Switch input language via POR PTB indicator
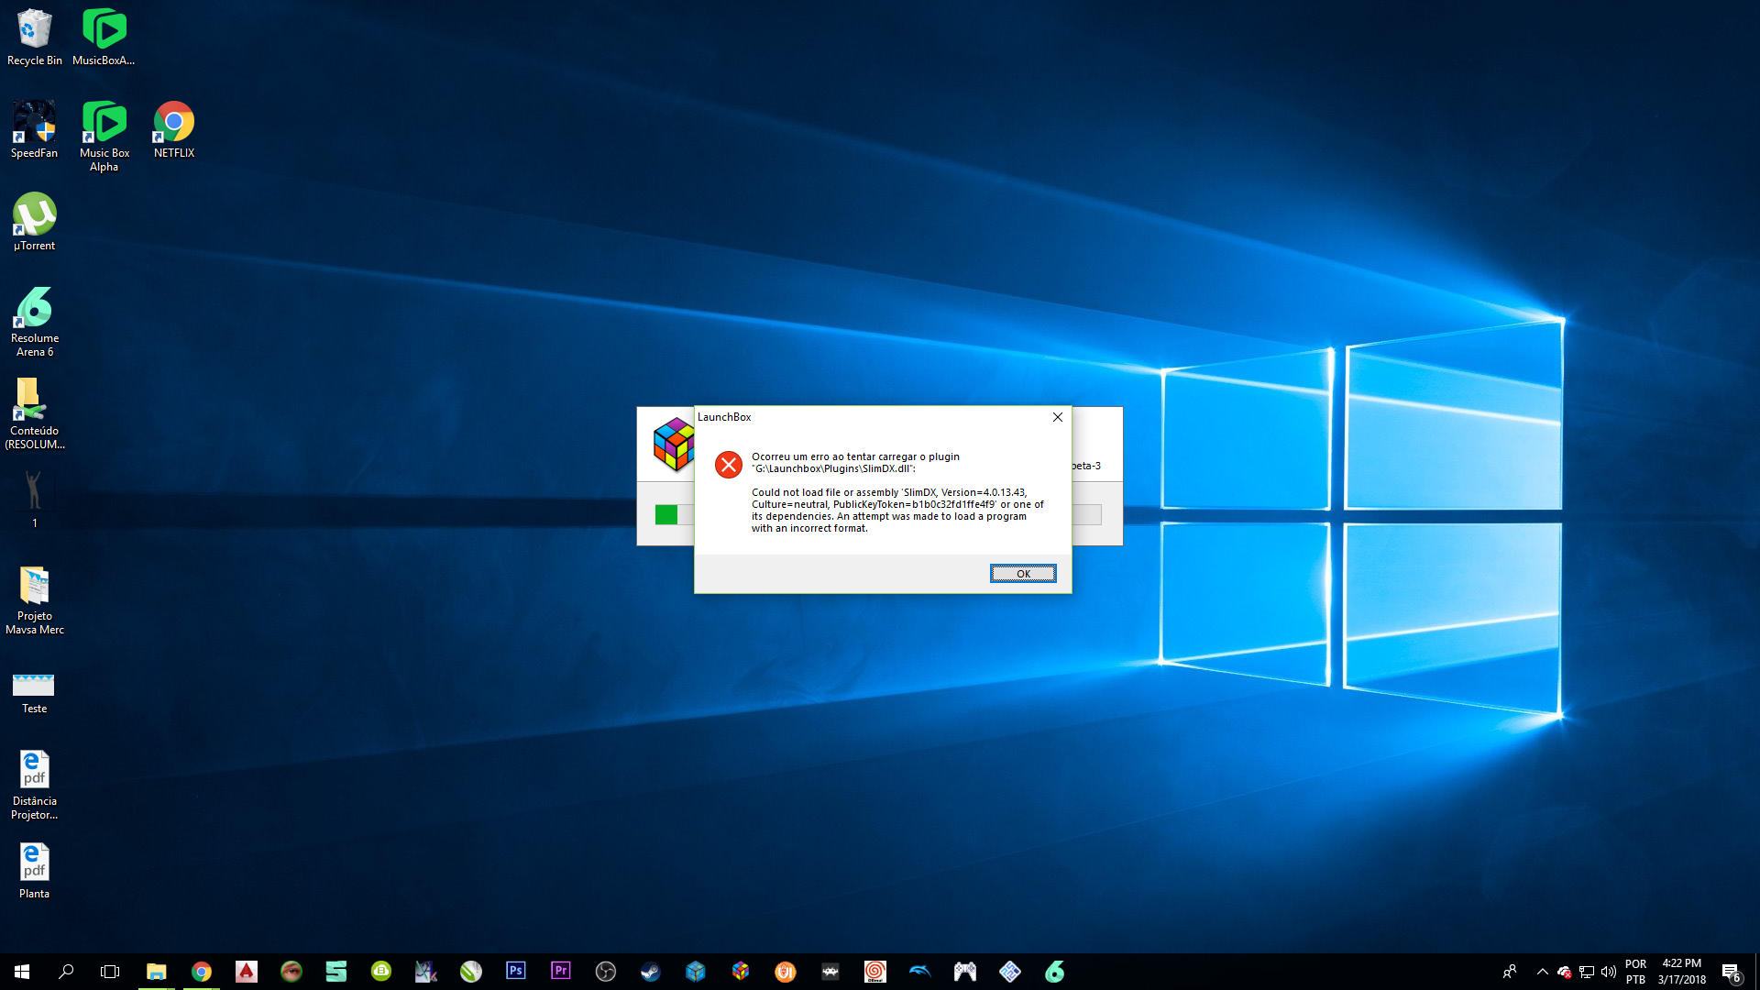 coord(1635,972)
